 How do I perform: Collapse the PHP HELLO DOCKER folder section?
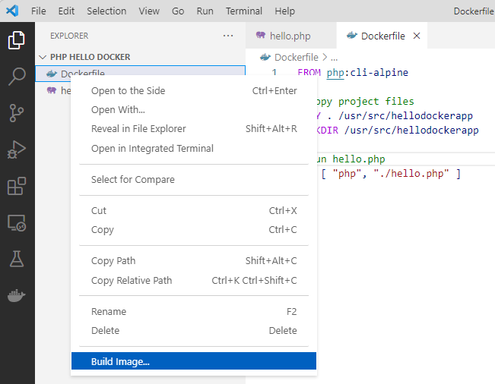tap(43, 57)
